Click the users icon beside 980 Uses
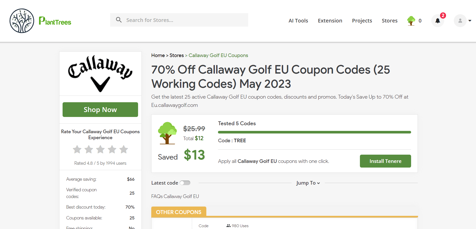The width and height of the screenshot is (476, 229). 228,226
